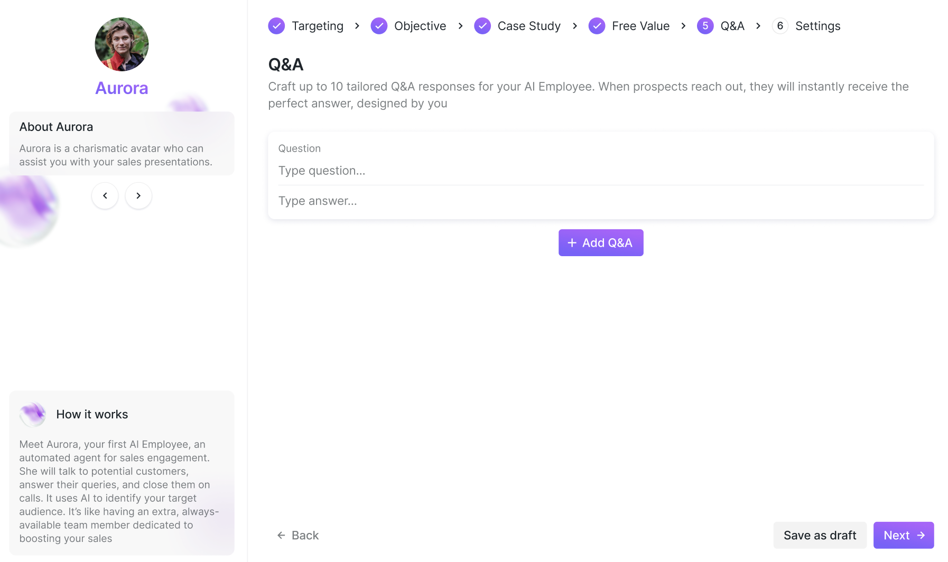The height and width of the screenshot is (562, 948).
Task: Click the Case Study checkmark icon
Action: [x=482, y=26]
